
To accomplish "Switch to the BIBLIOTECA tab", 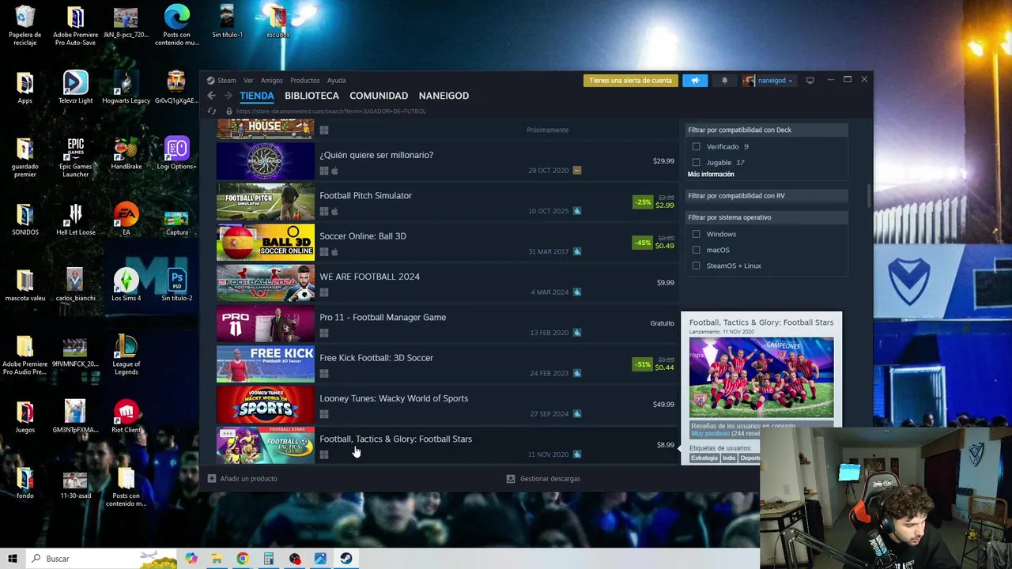I will 312,96.
